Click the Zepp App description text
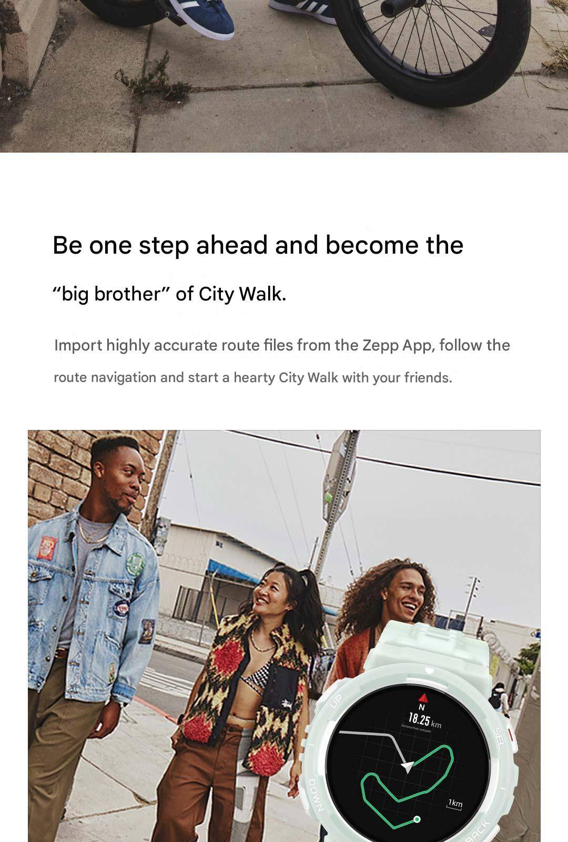 point(282,361)
